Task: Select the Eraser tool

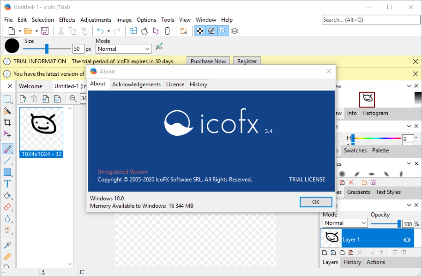Action: 7,207
